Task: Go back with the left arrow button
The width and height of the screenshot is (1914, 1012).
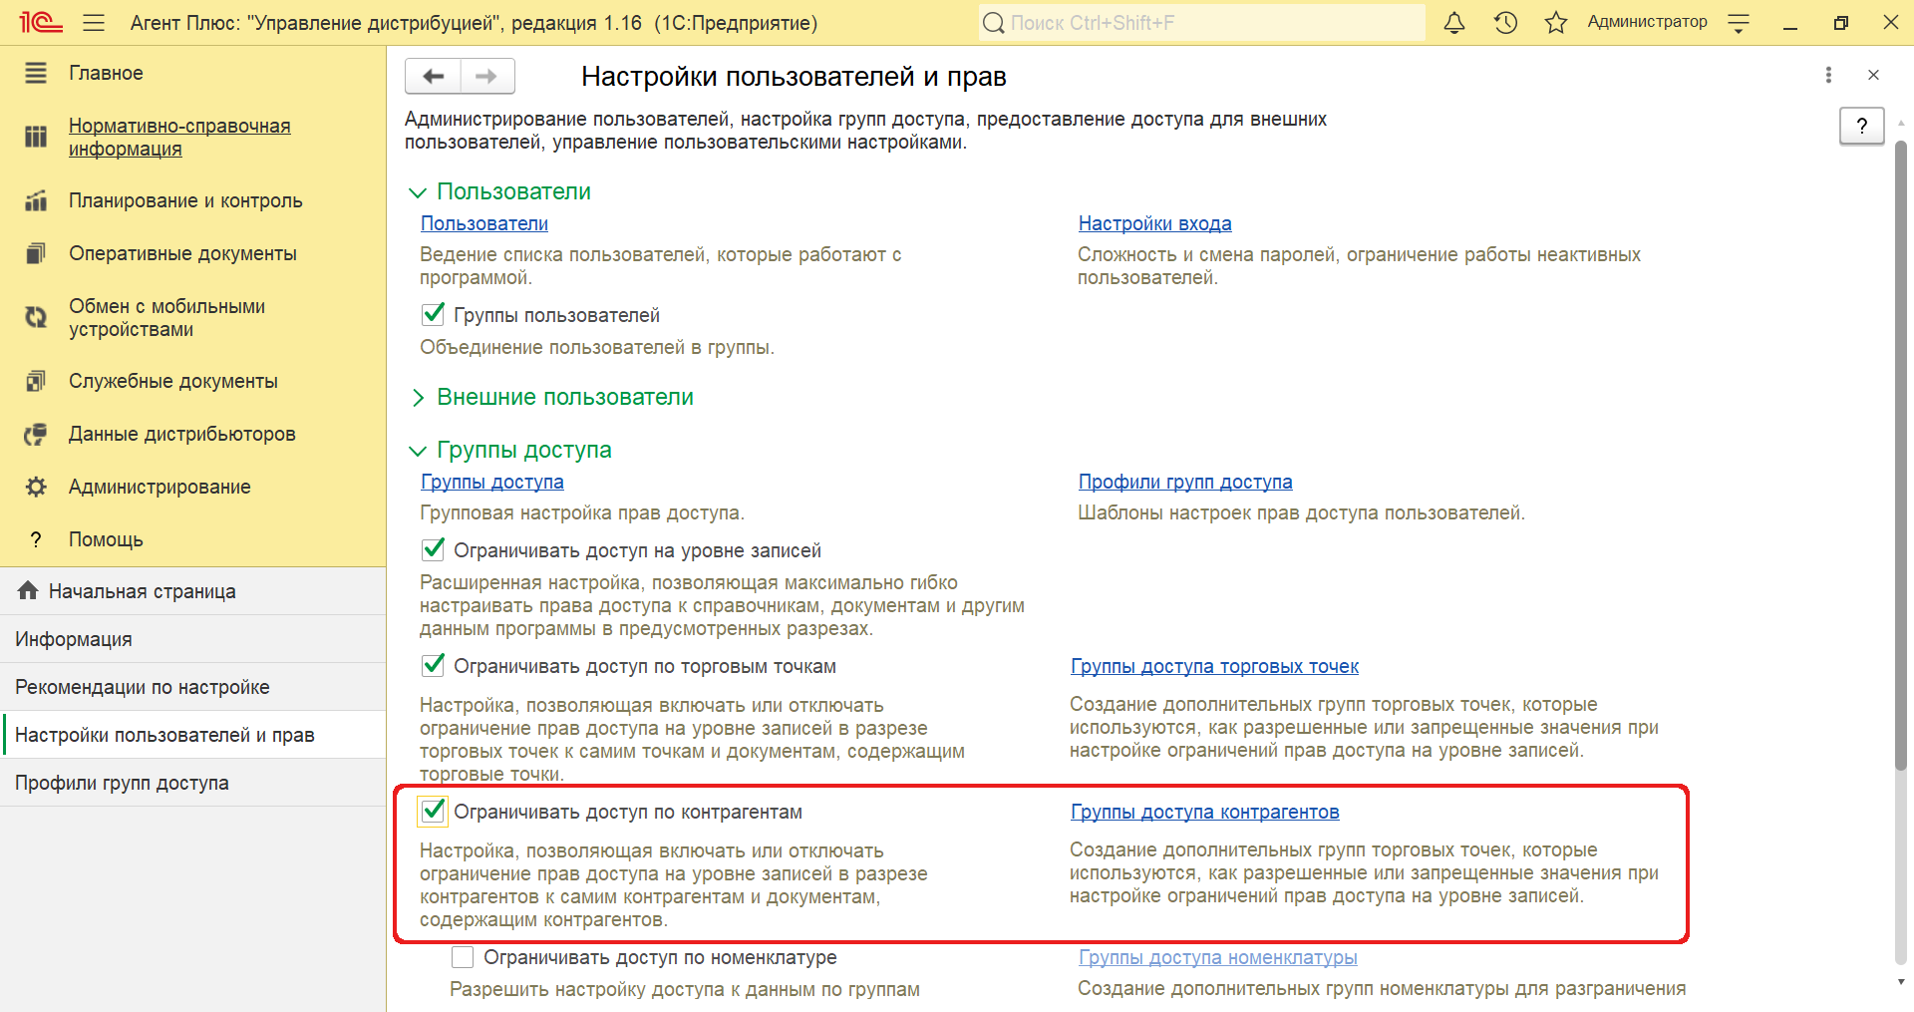Action: [434, 76]
